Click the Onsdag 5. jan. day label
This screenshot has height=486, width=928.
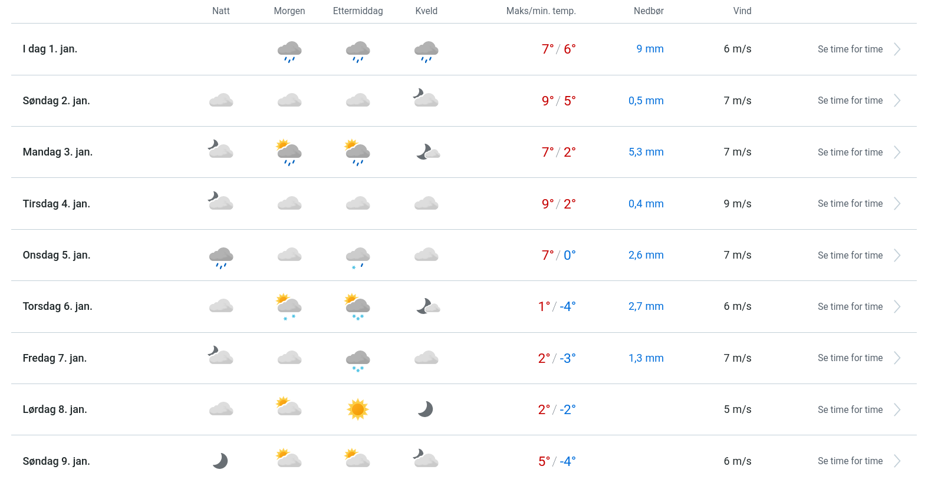(x=57, y=255)
